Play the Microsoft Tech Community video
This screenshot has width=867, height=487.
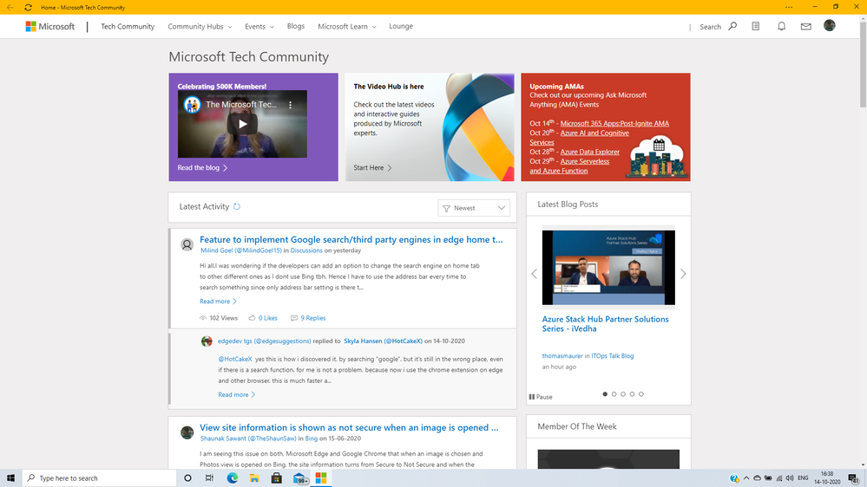[x=242, y=124]
